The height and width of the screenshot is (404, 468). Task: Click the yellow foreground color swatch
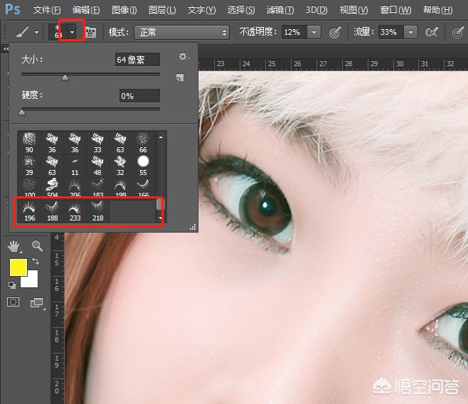point(18,268)
